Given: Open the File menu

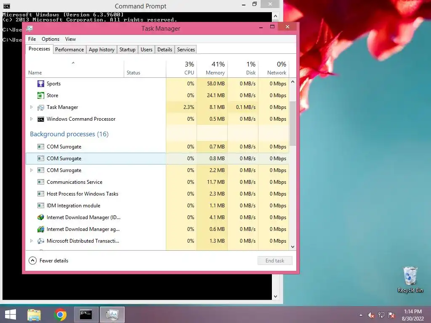Looking at the screenshot, I should point(32,39).
